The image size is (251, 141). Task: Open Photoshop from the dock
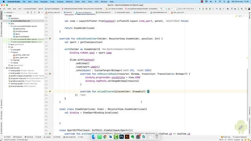pos(122,137)
